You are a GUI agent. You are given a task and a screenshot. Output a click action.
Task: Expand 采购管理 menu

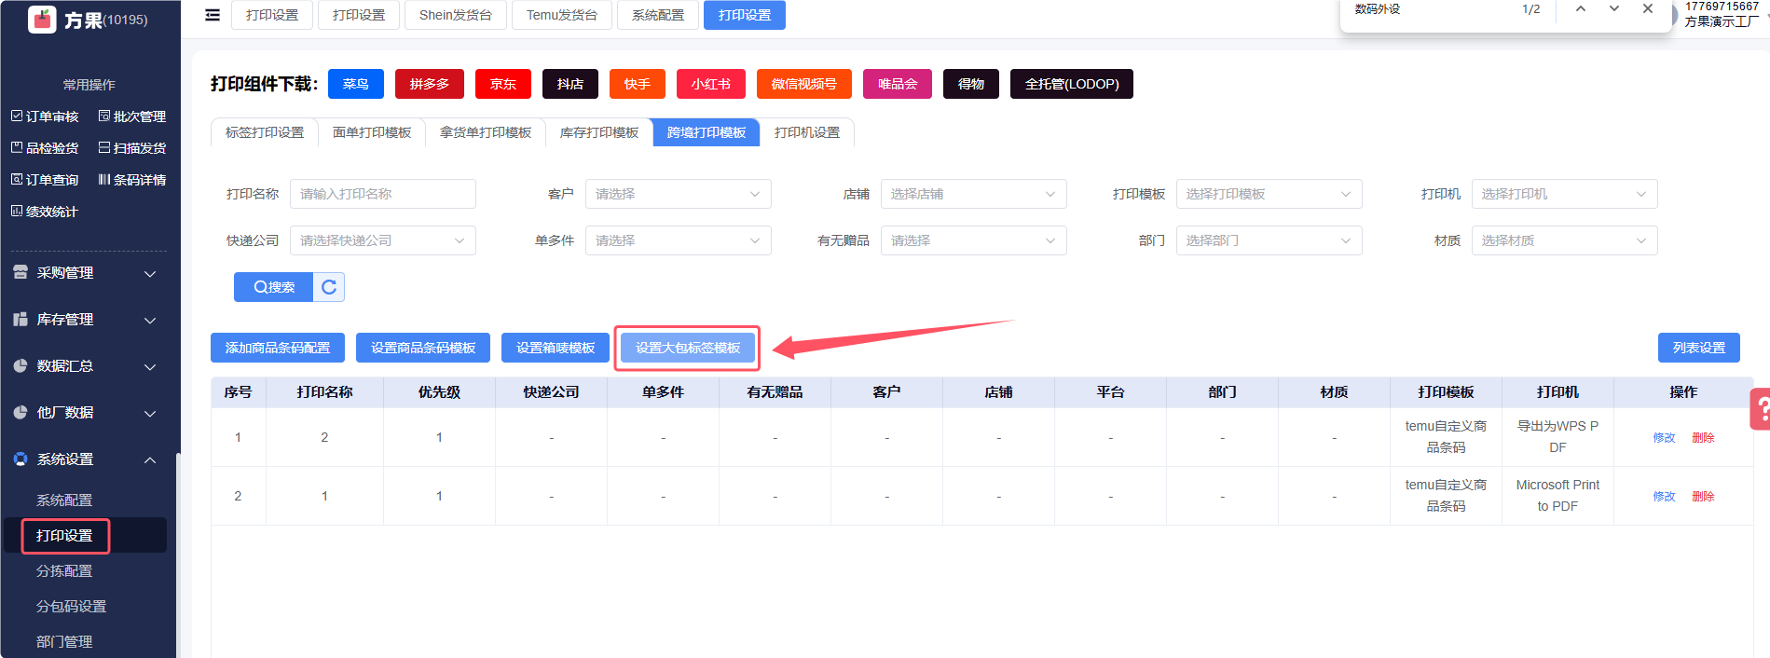pyautogui.click(x=89, y=273)
